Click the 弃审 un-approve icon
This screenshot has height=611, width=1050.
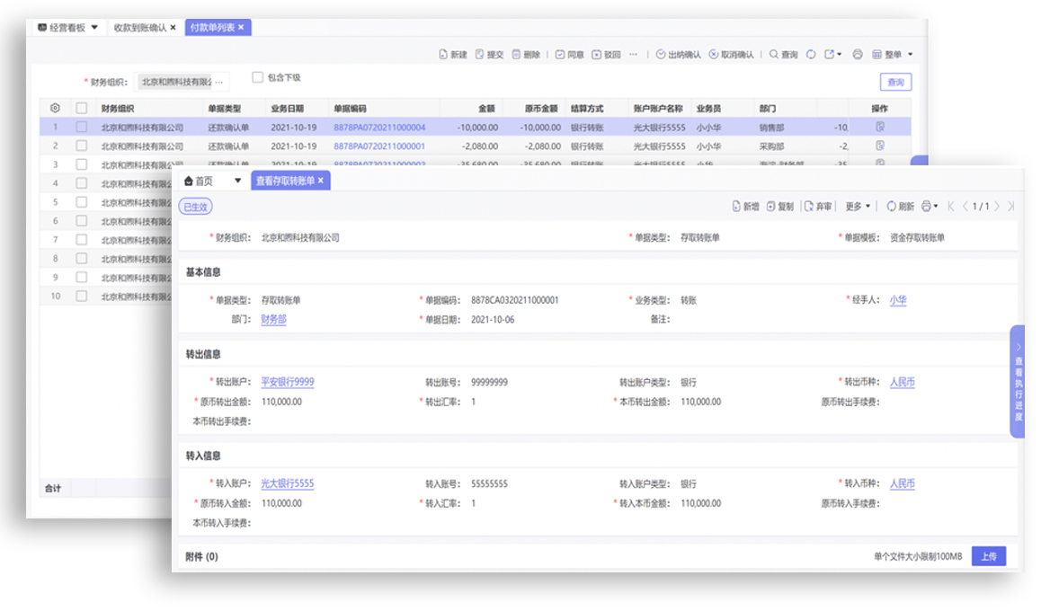[x=809, y=206]
